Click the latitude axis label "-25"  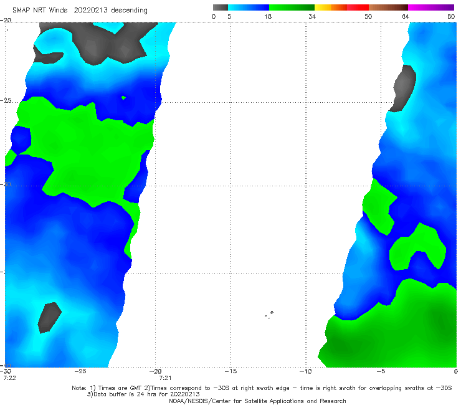(x=6, y=101)
